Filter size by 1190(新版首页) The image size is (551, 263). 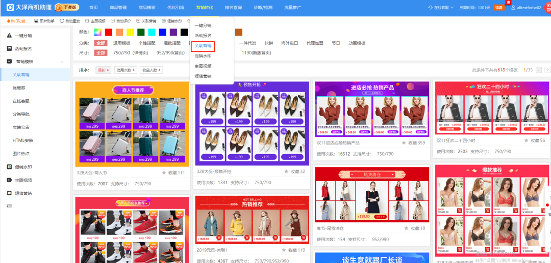pos(256,53)
